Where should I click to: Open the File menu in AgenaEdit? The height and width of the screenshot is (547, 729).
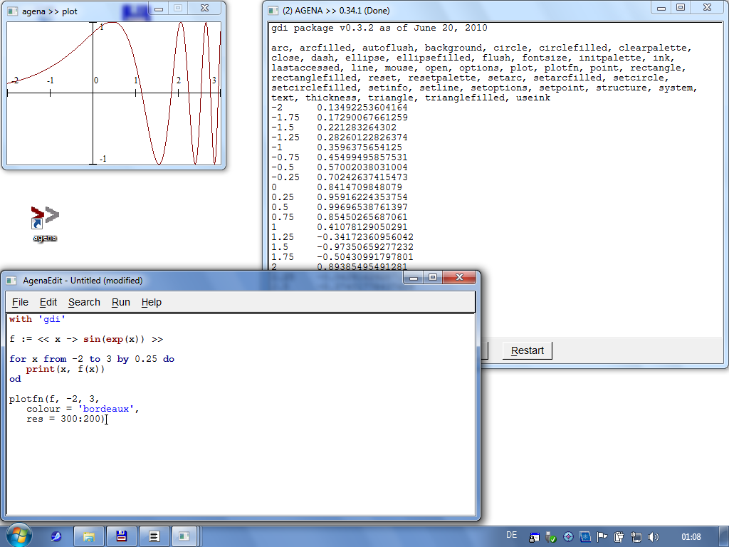click(x=20, y=302)
